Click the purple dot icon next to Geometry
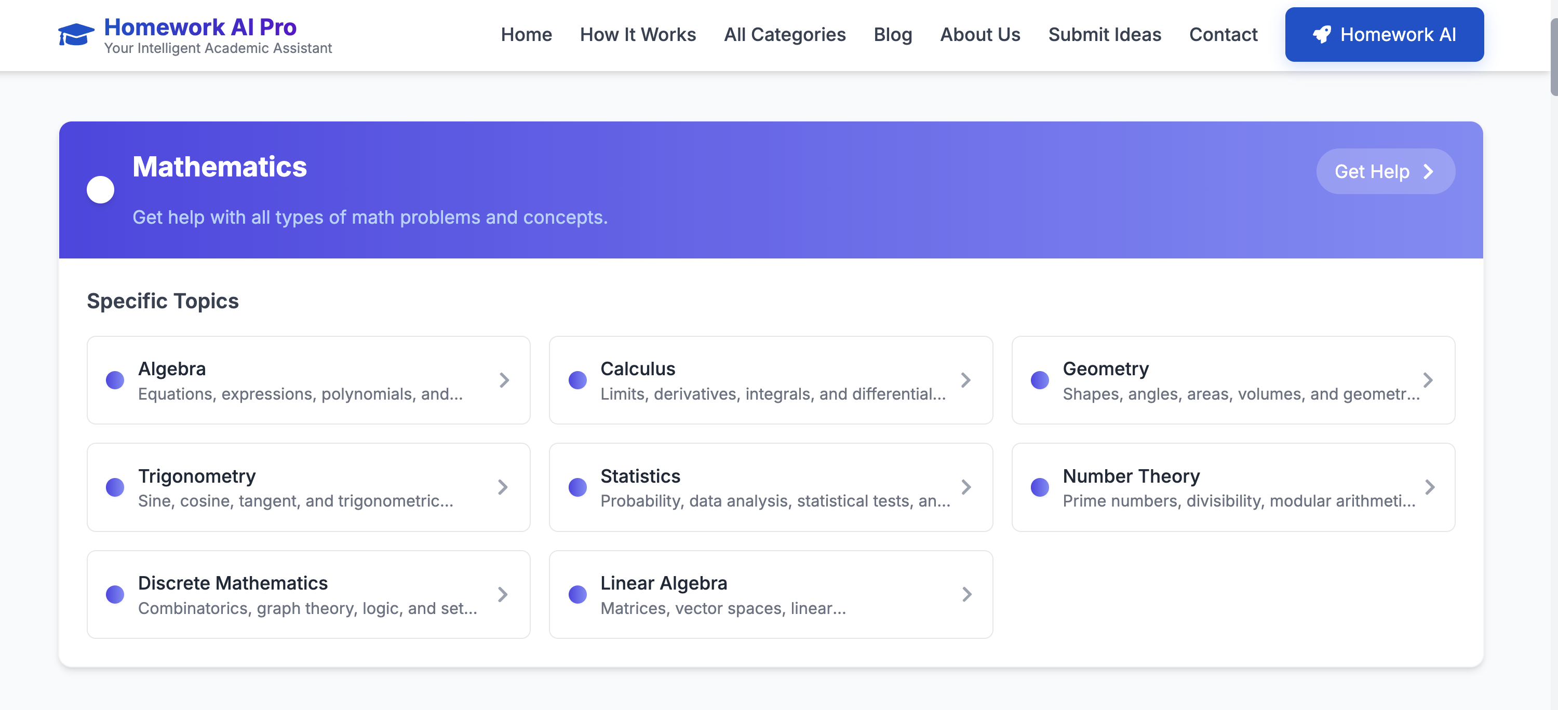The width and height of the screenshot is (1558, 710). tap(1040, 380)
